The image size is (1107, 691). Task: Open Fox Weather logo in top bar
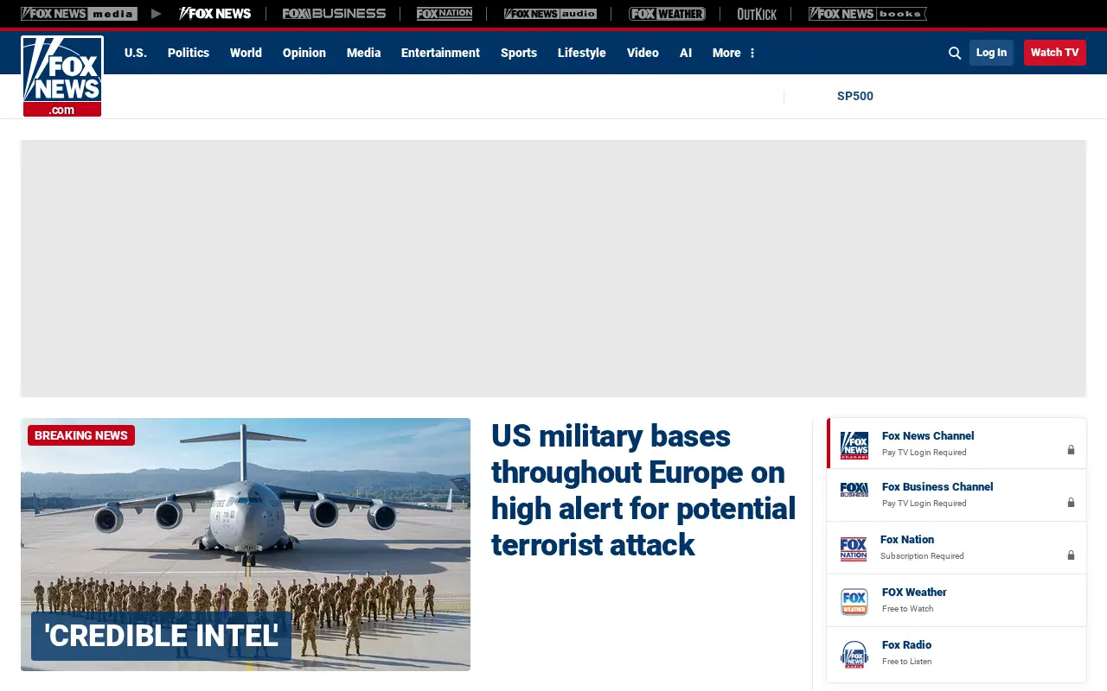pyautogui.click(x=667, y=14)
